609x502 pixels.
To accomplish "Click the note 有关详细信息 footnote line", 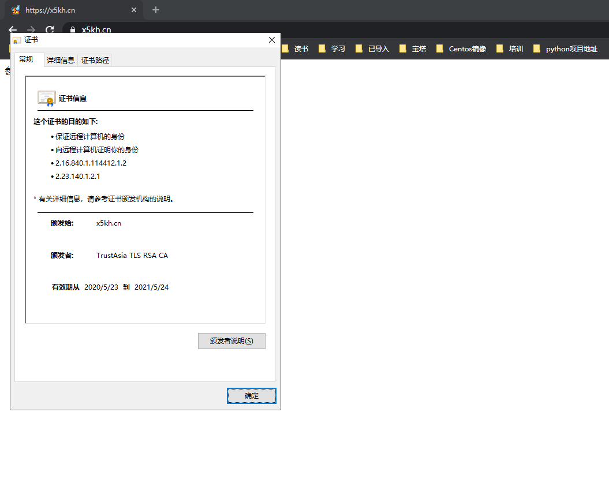I will click(104, 199).
